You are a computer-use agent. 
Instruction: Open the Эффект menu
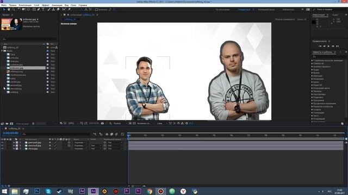click(46, 5)
